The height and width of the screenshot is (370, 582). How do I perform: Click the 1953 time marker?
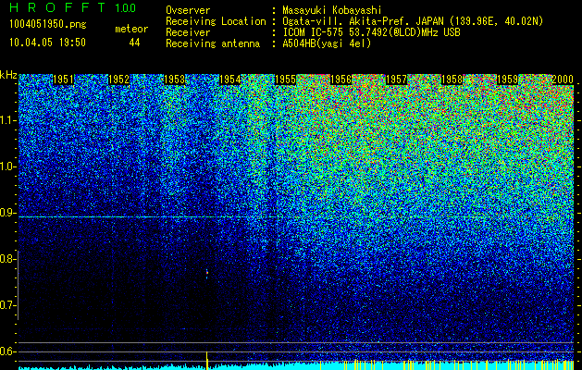pyautogui.click(x=175, y=80)
